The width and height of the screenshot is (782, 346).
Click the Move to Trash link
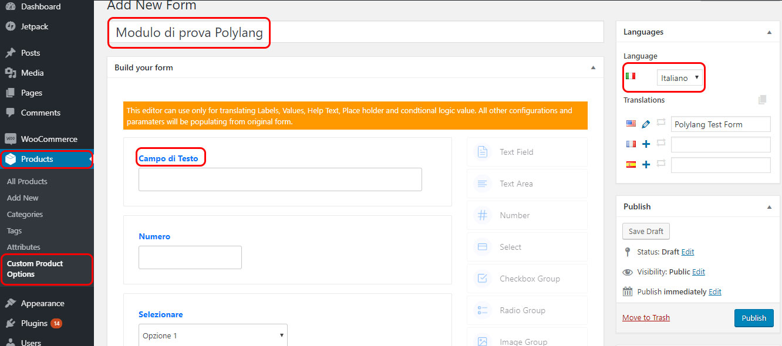(646, 317)
